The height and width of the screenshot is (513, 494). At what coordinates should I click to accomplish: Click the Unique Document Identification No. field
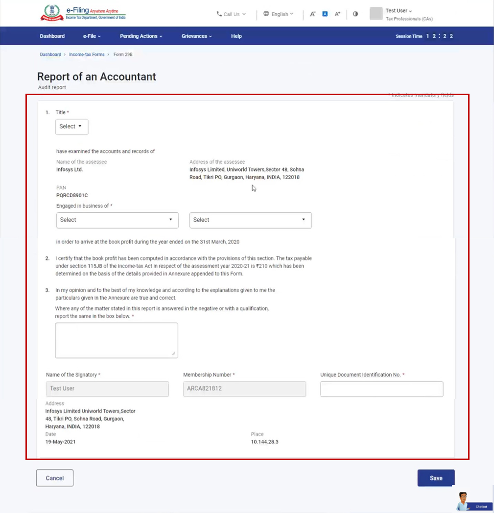click(x=381, y=388)
